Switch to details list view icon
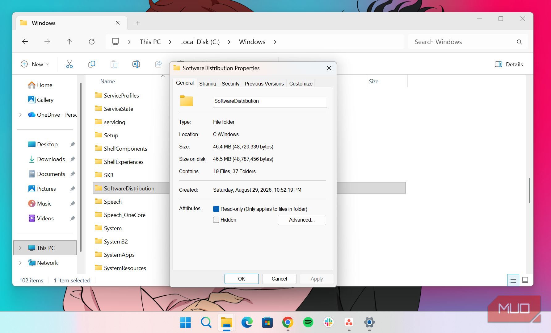This screenshot has width=551, height=333. [x=513, y=280]
